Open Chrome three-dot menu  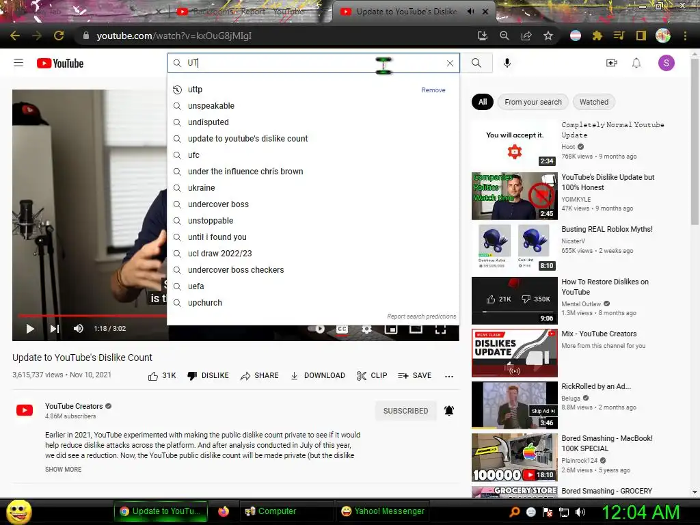pos(685,36)
